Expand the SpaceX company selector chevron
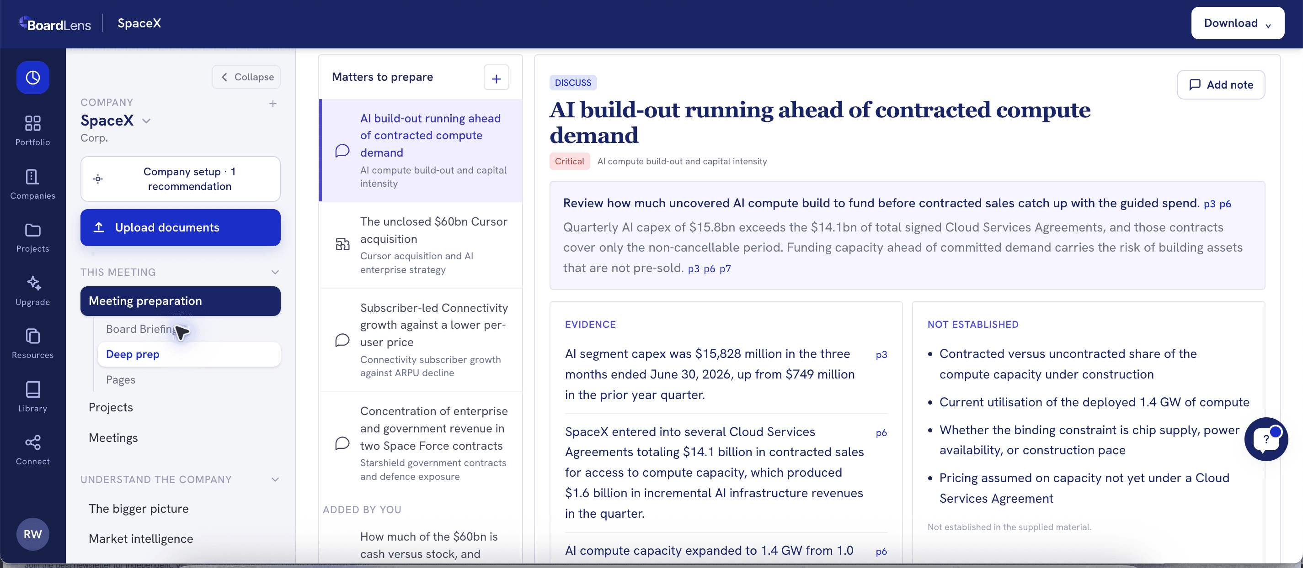Screen dimensions: 1303x568 pos(146,121)
